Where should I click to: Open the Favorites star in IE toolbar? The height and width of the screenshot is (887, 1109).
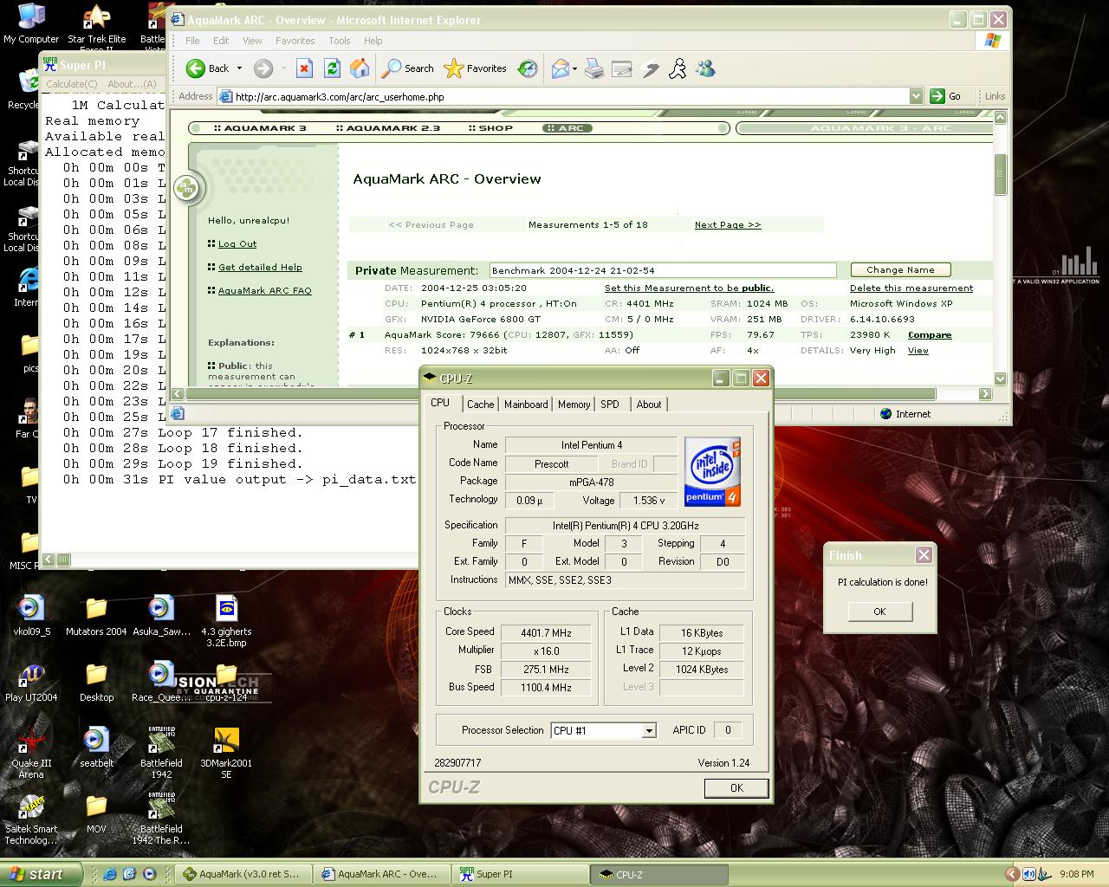click(x=475, y=68)
